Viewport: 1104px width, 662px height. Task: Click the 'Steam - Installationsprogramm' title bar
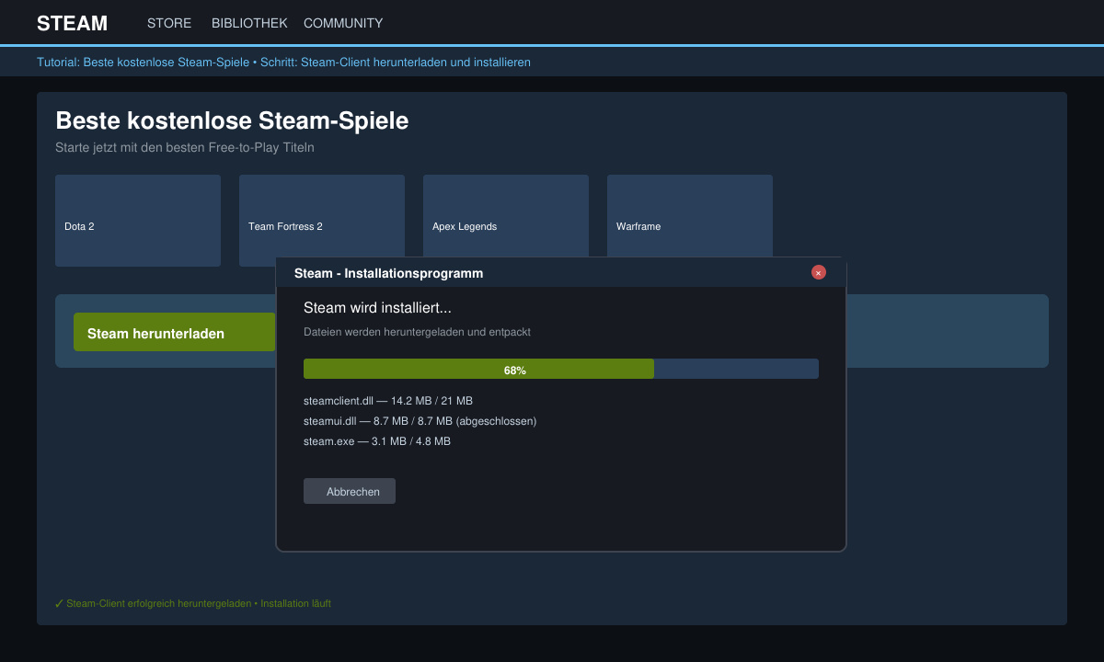(561, 272)
